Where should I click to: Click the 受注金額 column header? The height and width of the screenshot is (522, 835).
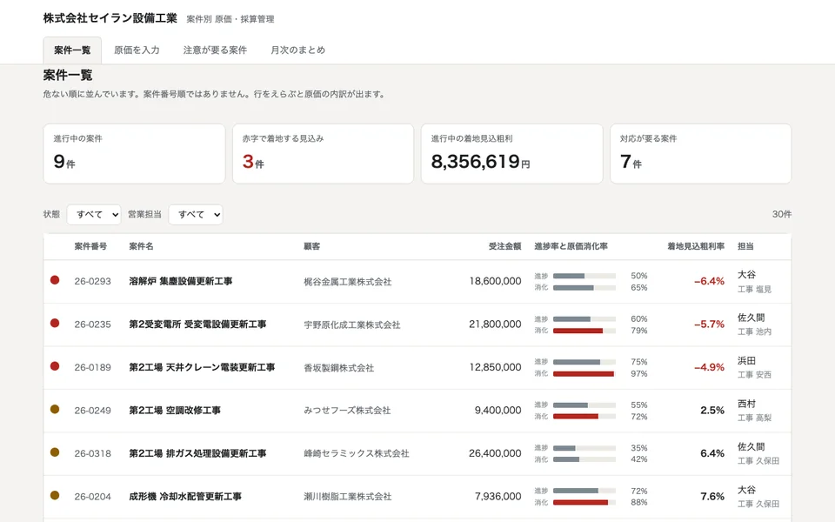[x=504, y=246]
